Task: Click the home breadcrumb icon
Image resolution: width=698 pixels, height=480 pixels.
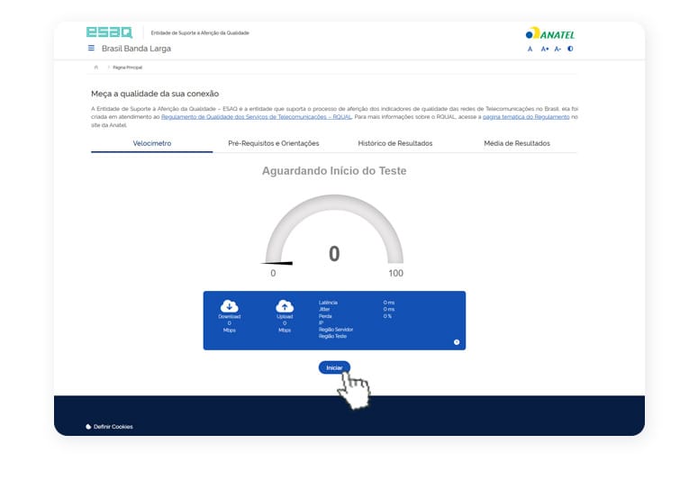Action: pos(96,68)
